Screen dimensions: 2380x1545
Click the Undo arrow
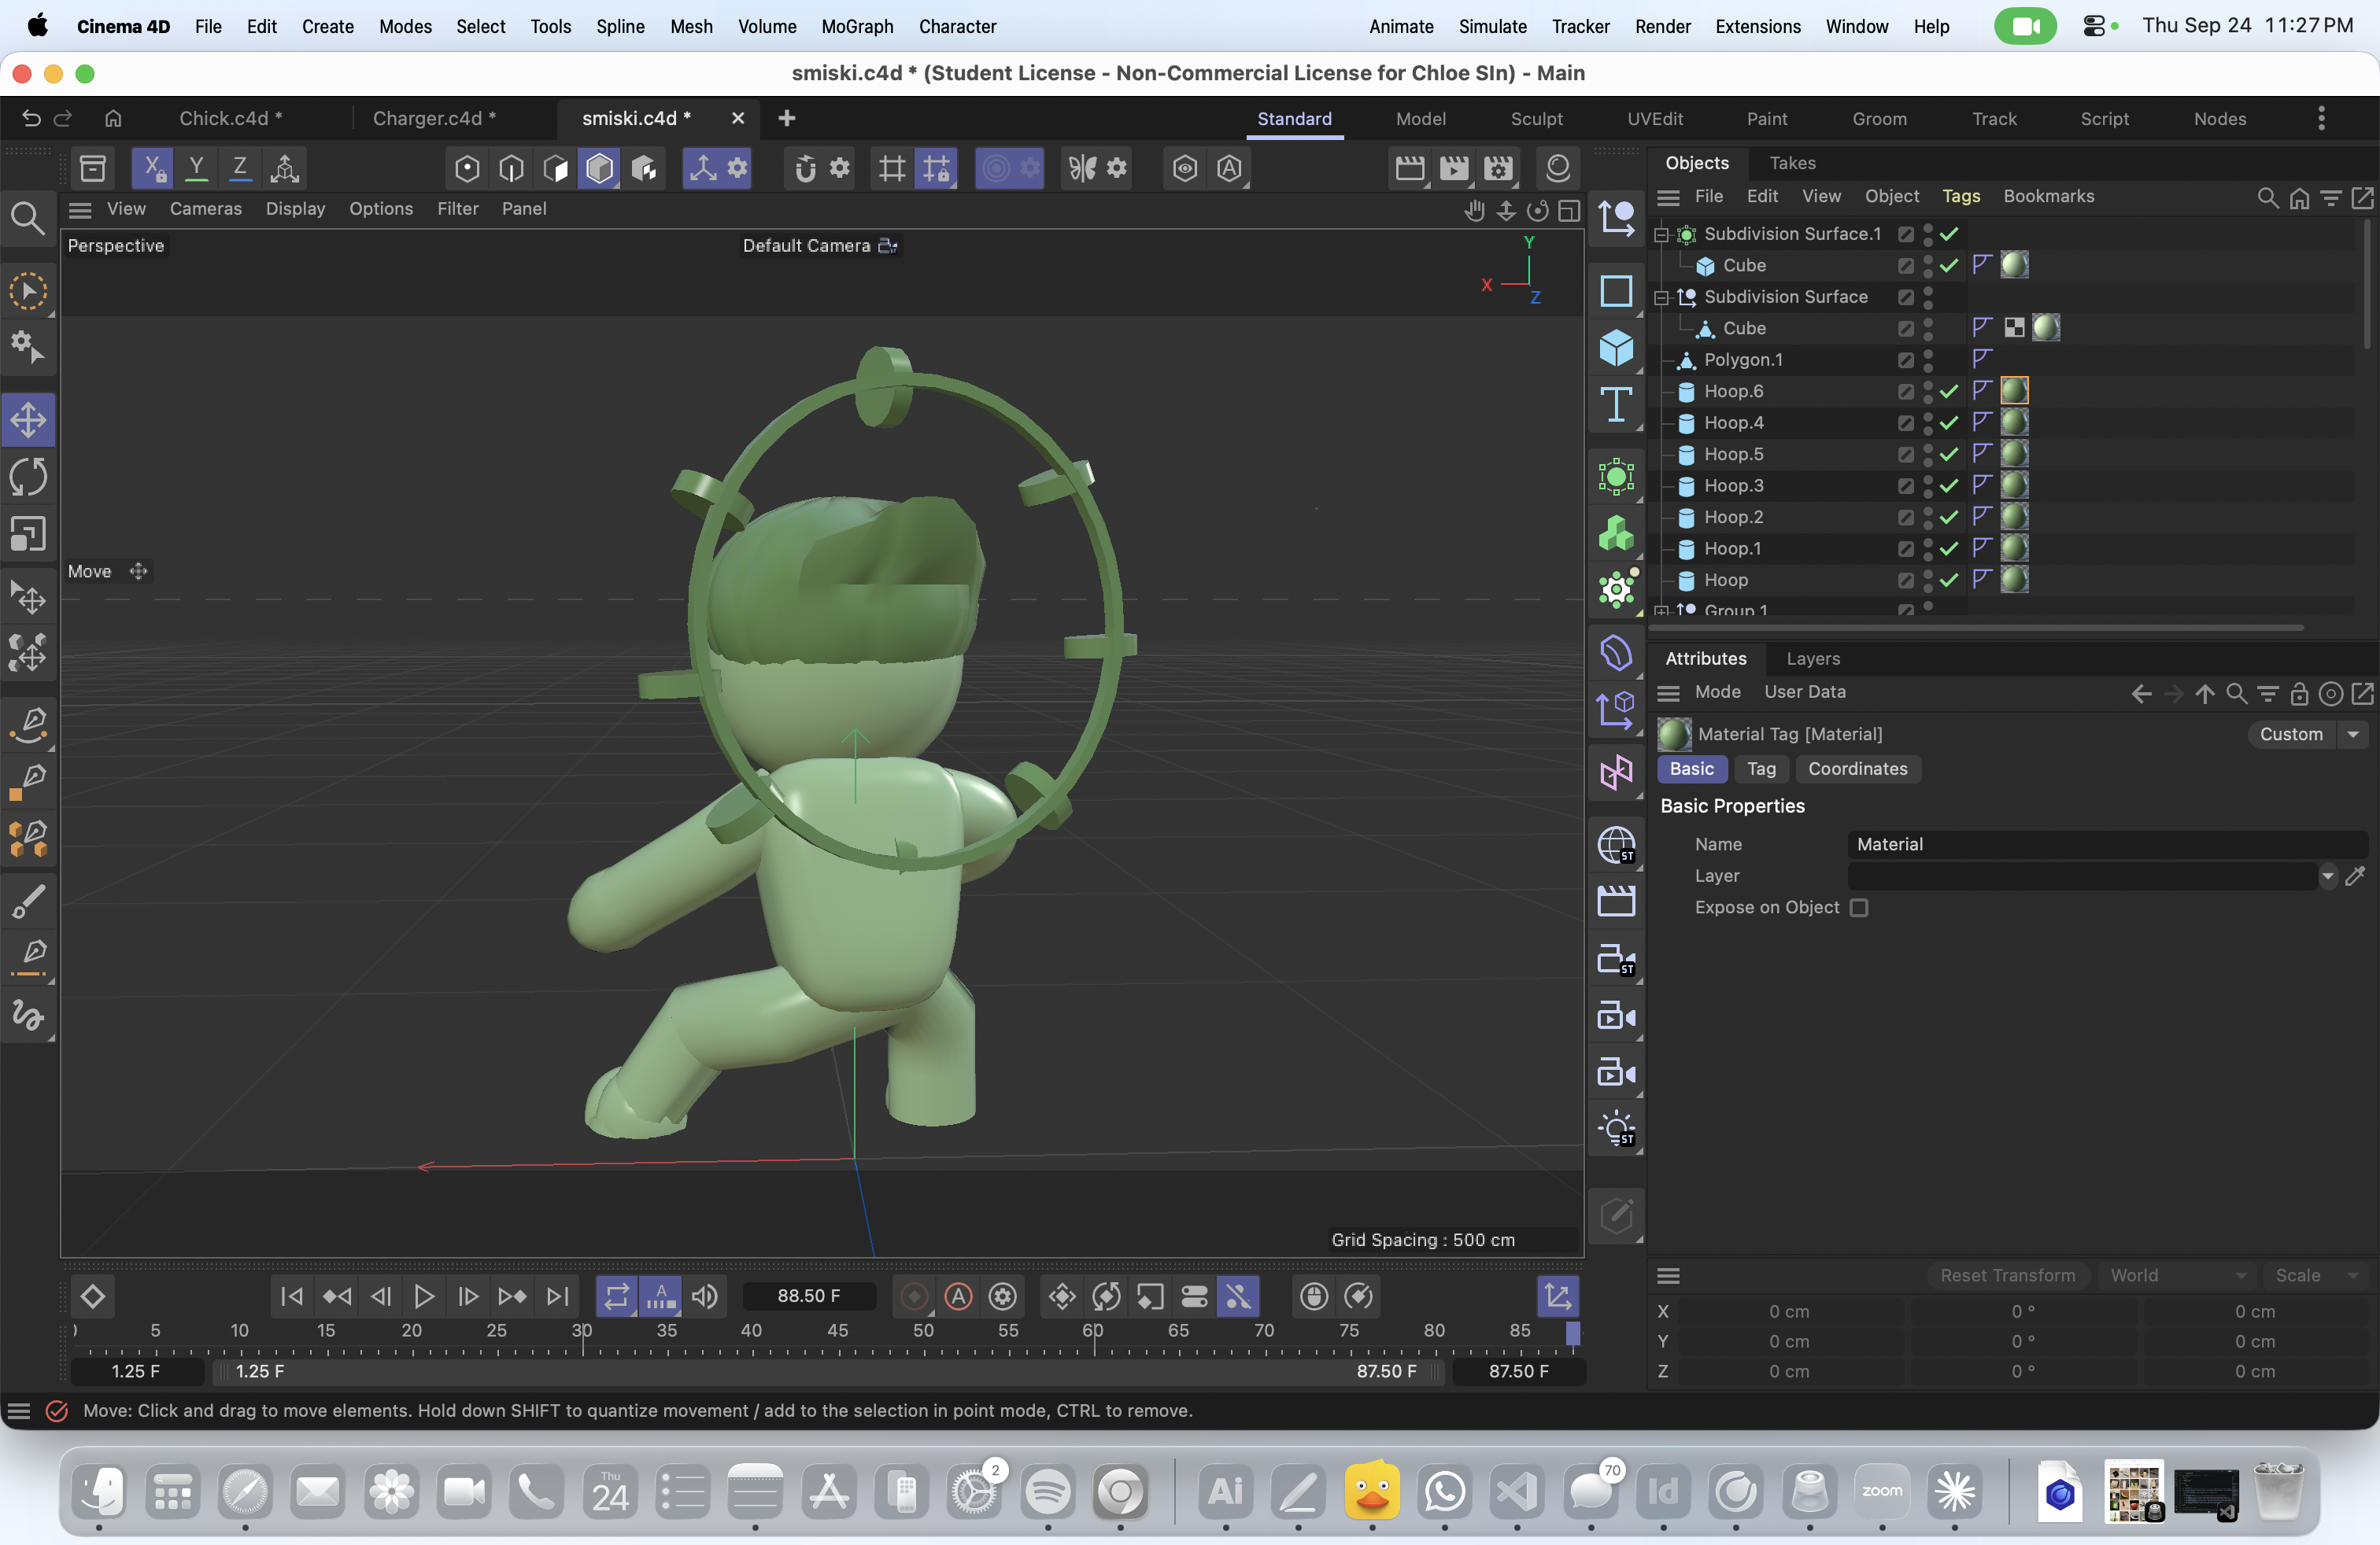click(31, 118)
